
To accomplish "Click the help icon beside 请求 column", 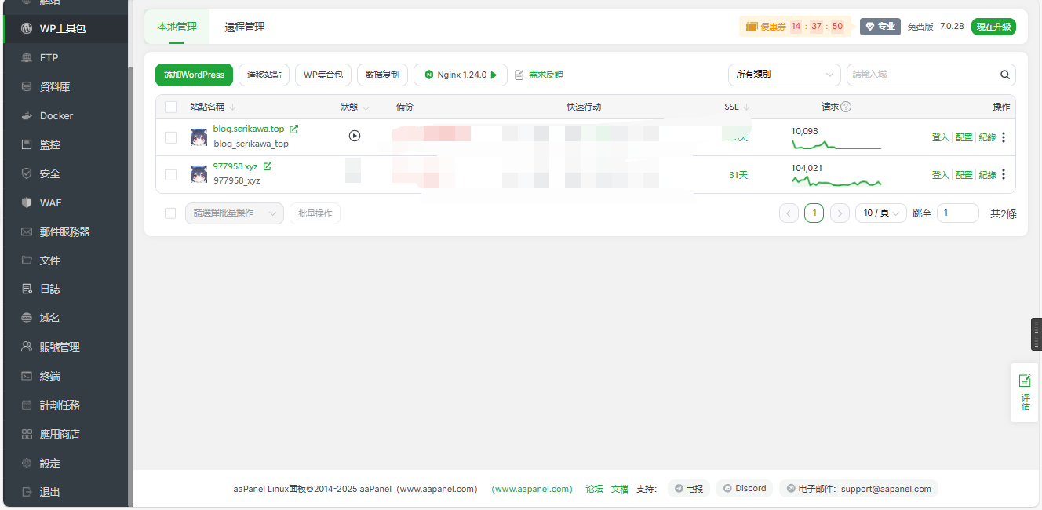I will pos(846,107).
